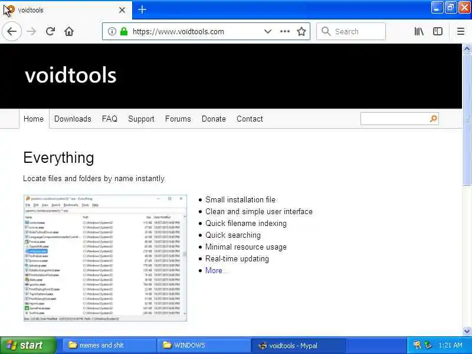The width and height of the screenshot is (472, 354).
Task: Restore down the browser window
Action: click(x=450, y=8)
